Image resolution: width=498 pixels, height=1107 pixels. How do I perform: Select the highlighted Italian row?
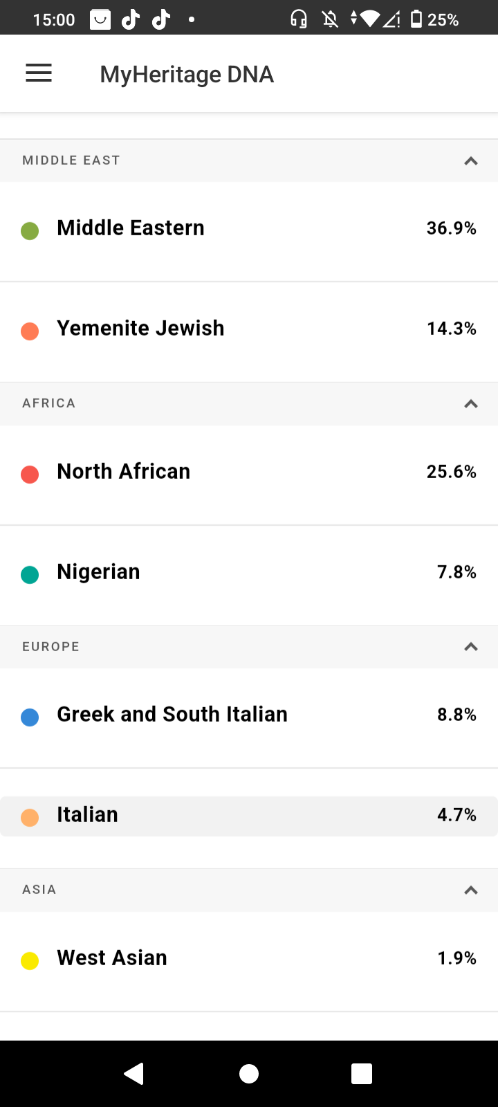249,816
